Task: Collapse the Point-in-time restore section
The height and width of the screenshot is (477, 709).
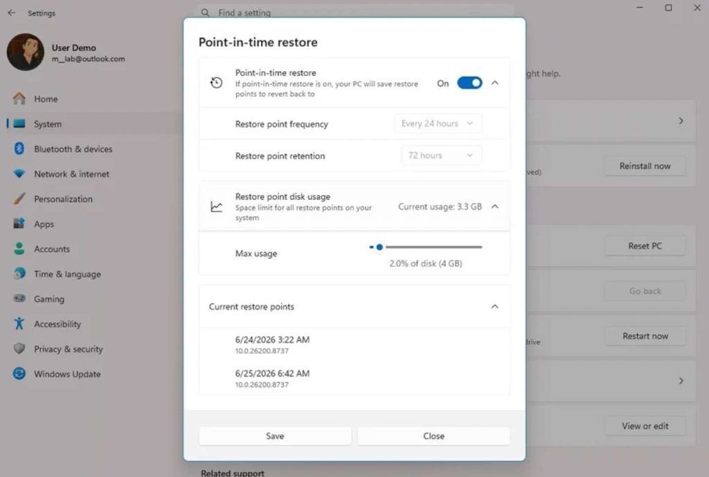Action: (x=495, y=83)
